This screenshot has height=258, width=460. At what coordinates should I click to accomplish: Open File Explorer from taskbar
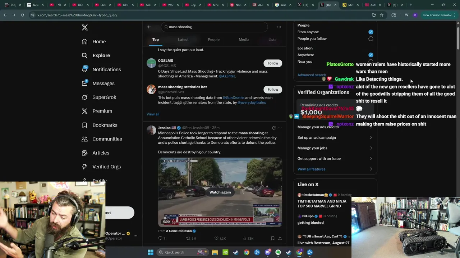pos(215,252)
